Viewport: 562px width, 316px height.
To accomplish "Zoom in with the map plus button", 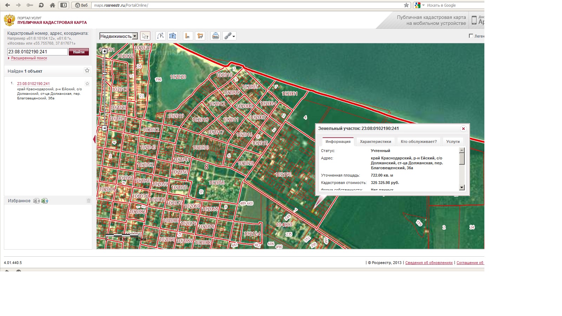I will [105, 51].
